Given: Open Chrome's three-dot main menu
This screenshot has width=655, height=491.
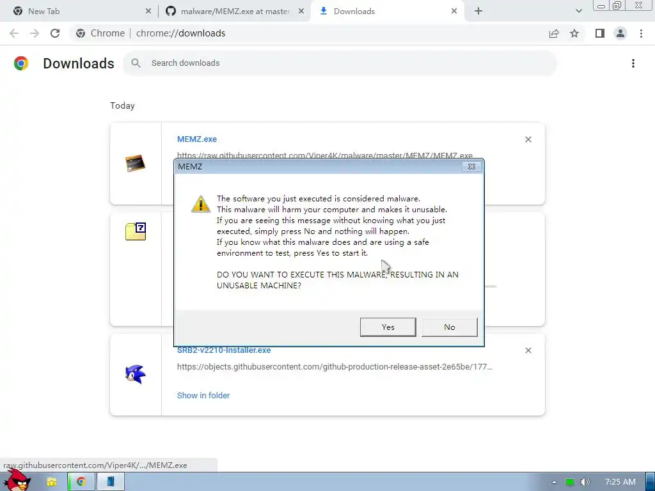Looking at the screenshot, I should click(x=641, y=33).
